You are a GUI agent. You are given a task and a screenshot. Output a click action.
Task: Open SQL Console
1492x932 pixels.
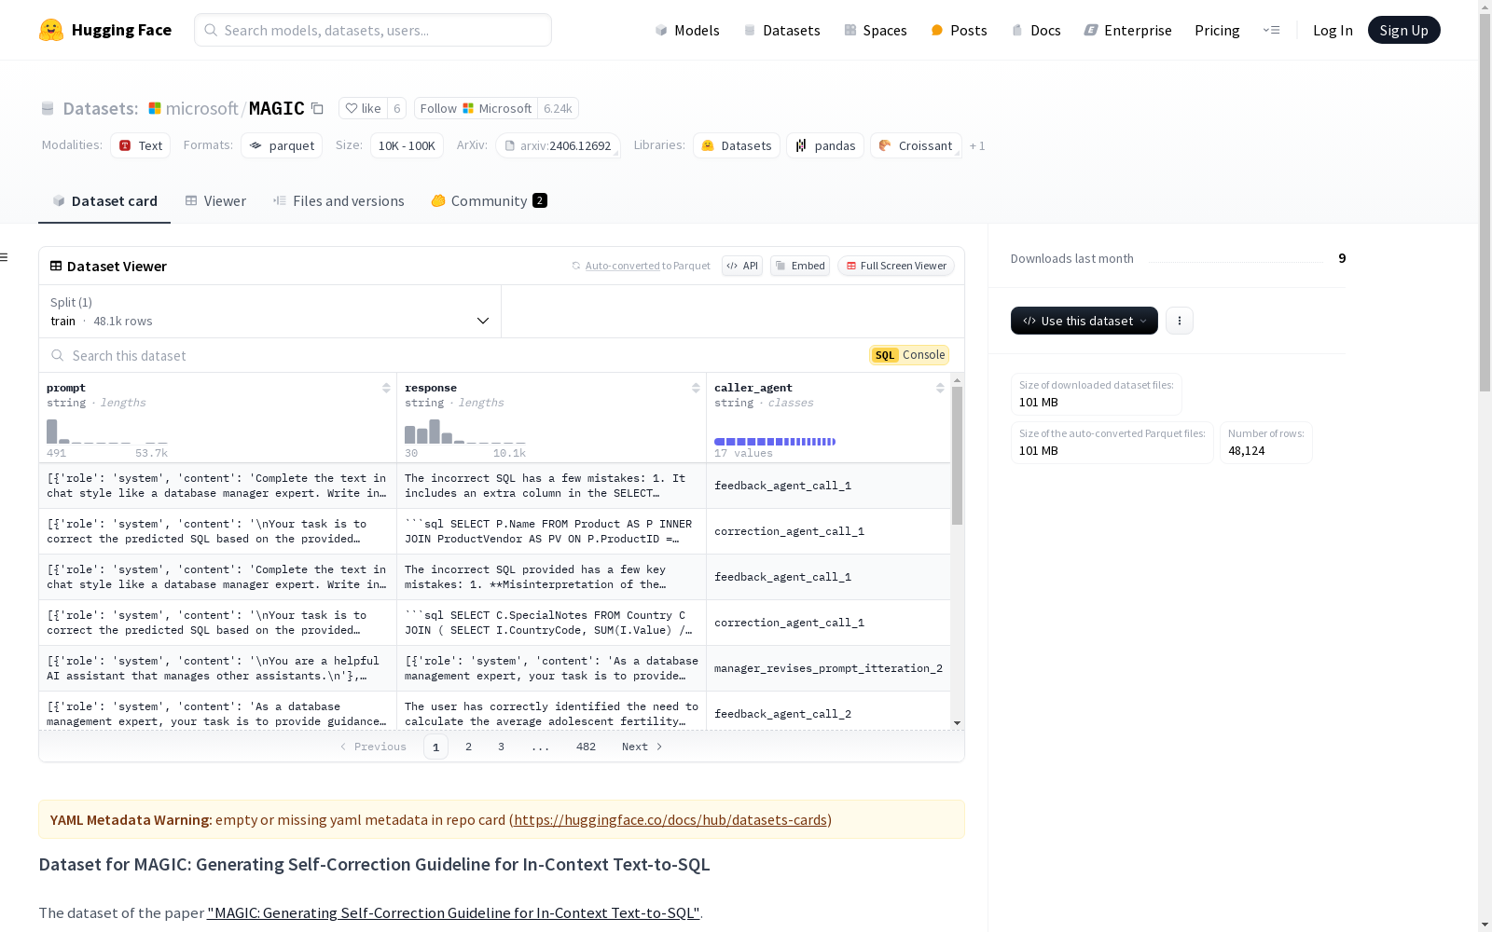pyautogui.click(x=909, y=355)
